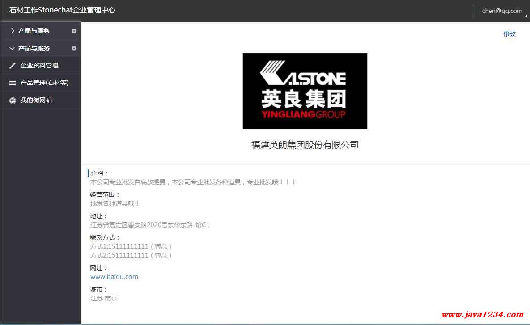Click the pencil icon for 企业资料管理
The width and height of the screenshot is (530, 325).
click(x=13, y=66)
